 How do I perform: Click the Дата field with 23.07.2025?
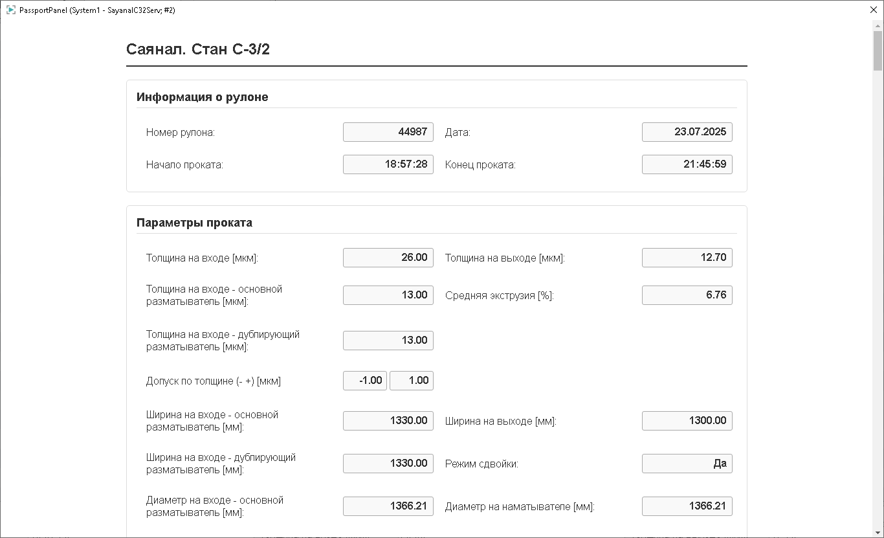(687, 132)
